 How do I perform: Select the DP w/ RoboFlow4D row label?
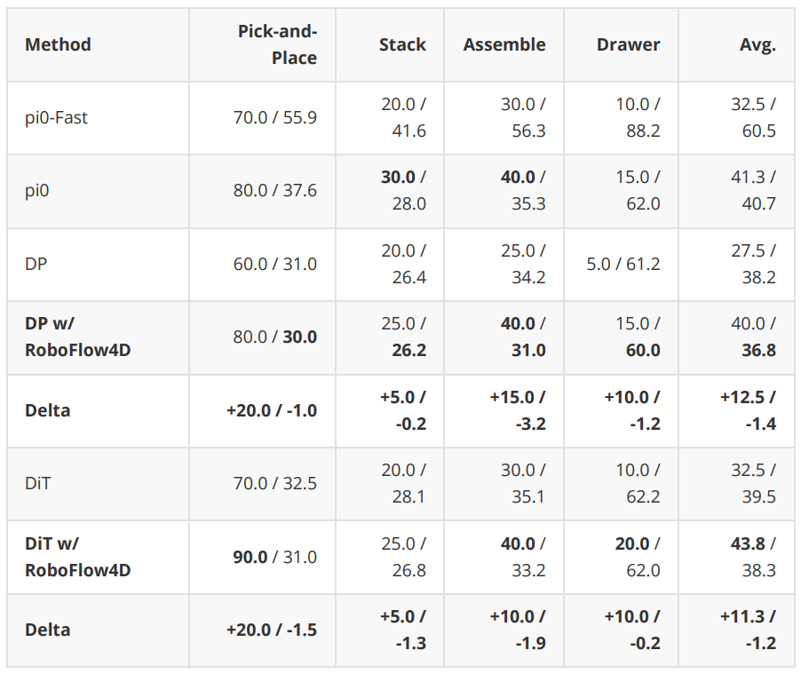77,337
